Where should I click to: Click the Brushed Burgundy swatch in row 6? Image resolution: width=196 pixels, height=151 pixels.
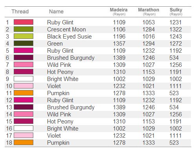tap(24, 57)
